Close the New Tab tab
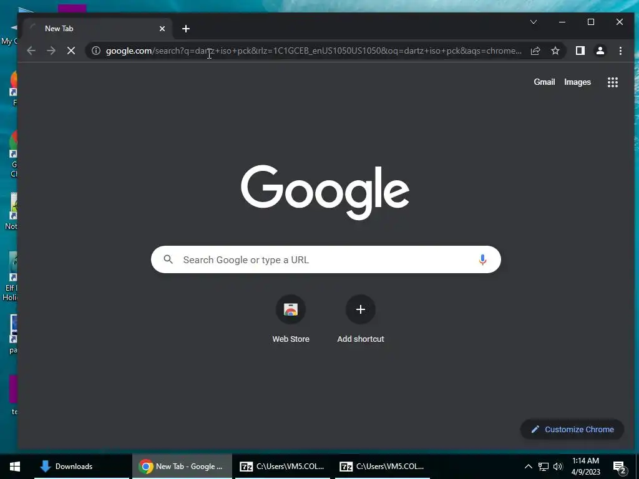This screenshot has height=479, width=639. coord(162,29)
